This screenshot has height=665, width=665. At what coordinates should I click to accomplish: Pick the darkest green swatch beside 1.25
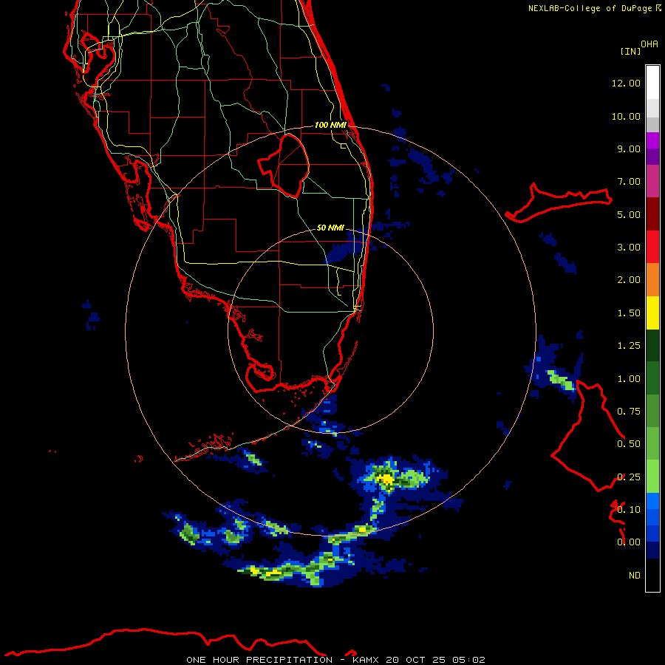pyautogui.click(x=652, y=346)
